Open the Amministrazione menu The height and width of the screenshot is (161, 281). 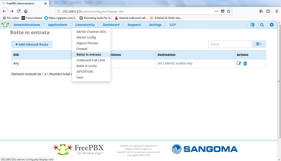[x=27, y=25]
